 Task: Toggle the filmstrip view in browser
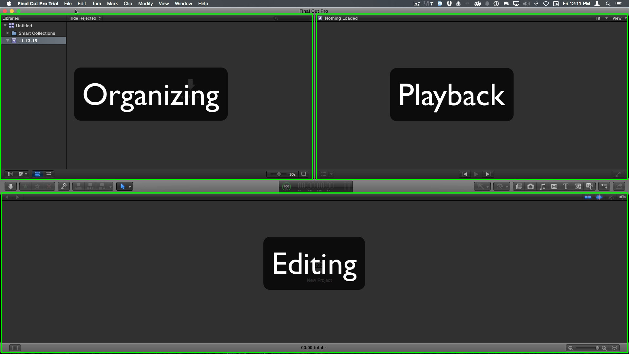(38, 174)
